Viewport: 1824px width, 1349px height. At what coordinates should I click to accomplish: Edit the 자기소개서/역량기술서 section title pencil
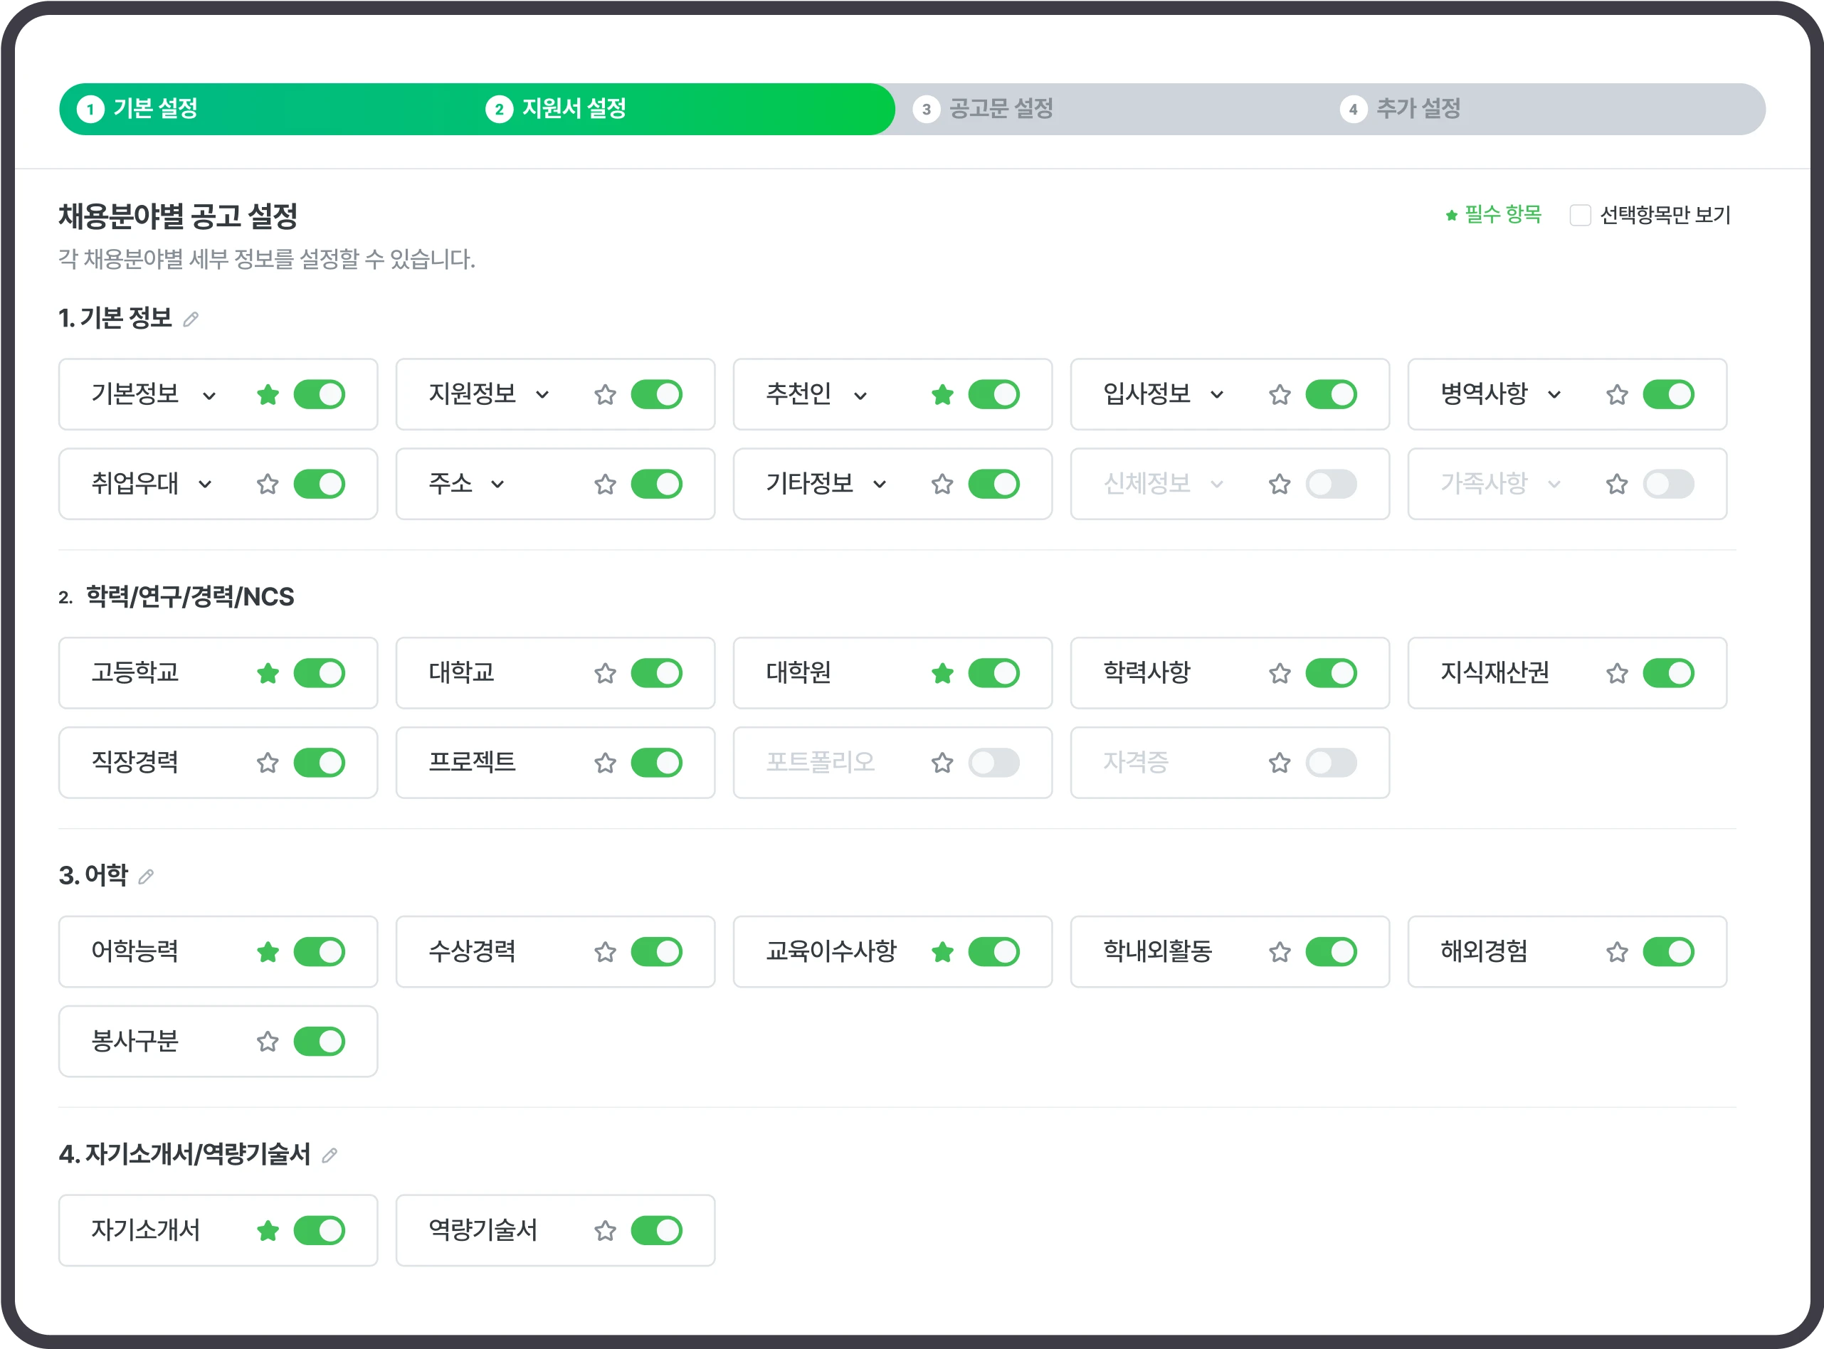point(330,1155)
